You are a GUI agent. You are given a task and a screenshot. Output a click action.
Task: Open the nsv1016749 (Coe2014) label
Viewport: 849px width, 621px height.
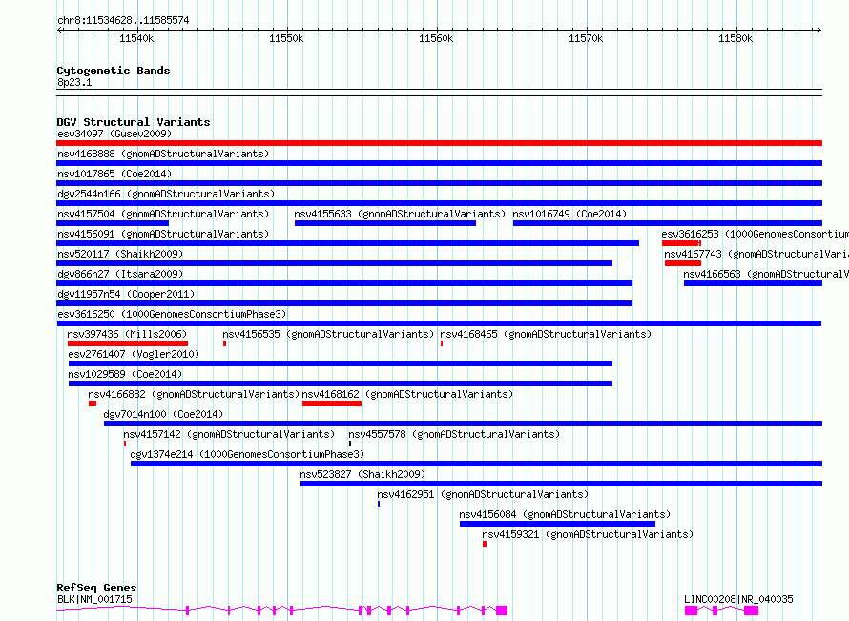point(569,214)
